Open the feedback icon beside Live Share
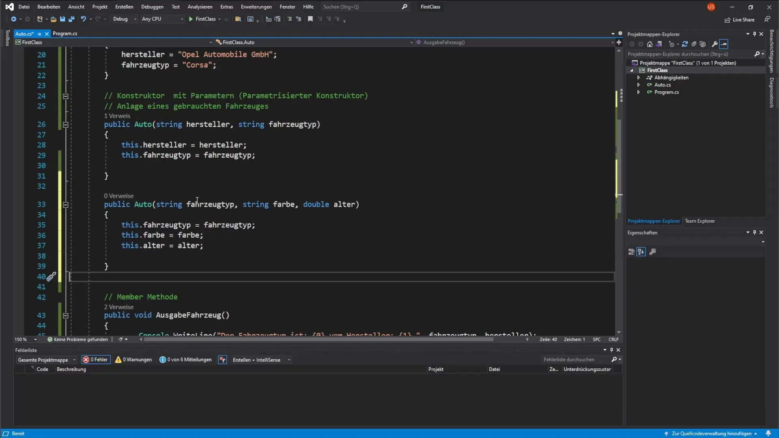Screen dimensions: 779x438 click(767, 19)
